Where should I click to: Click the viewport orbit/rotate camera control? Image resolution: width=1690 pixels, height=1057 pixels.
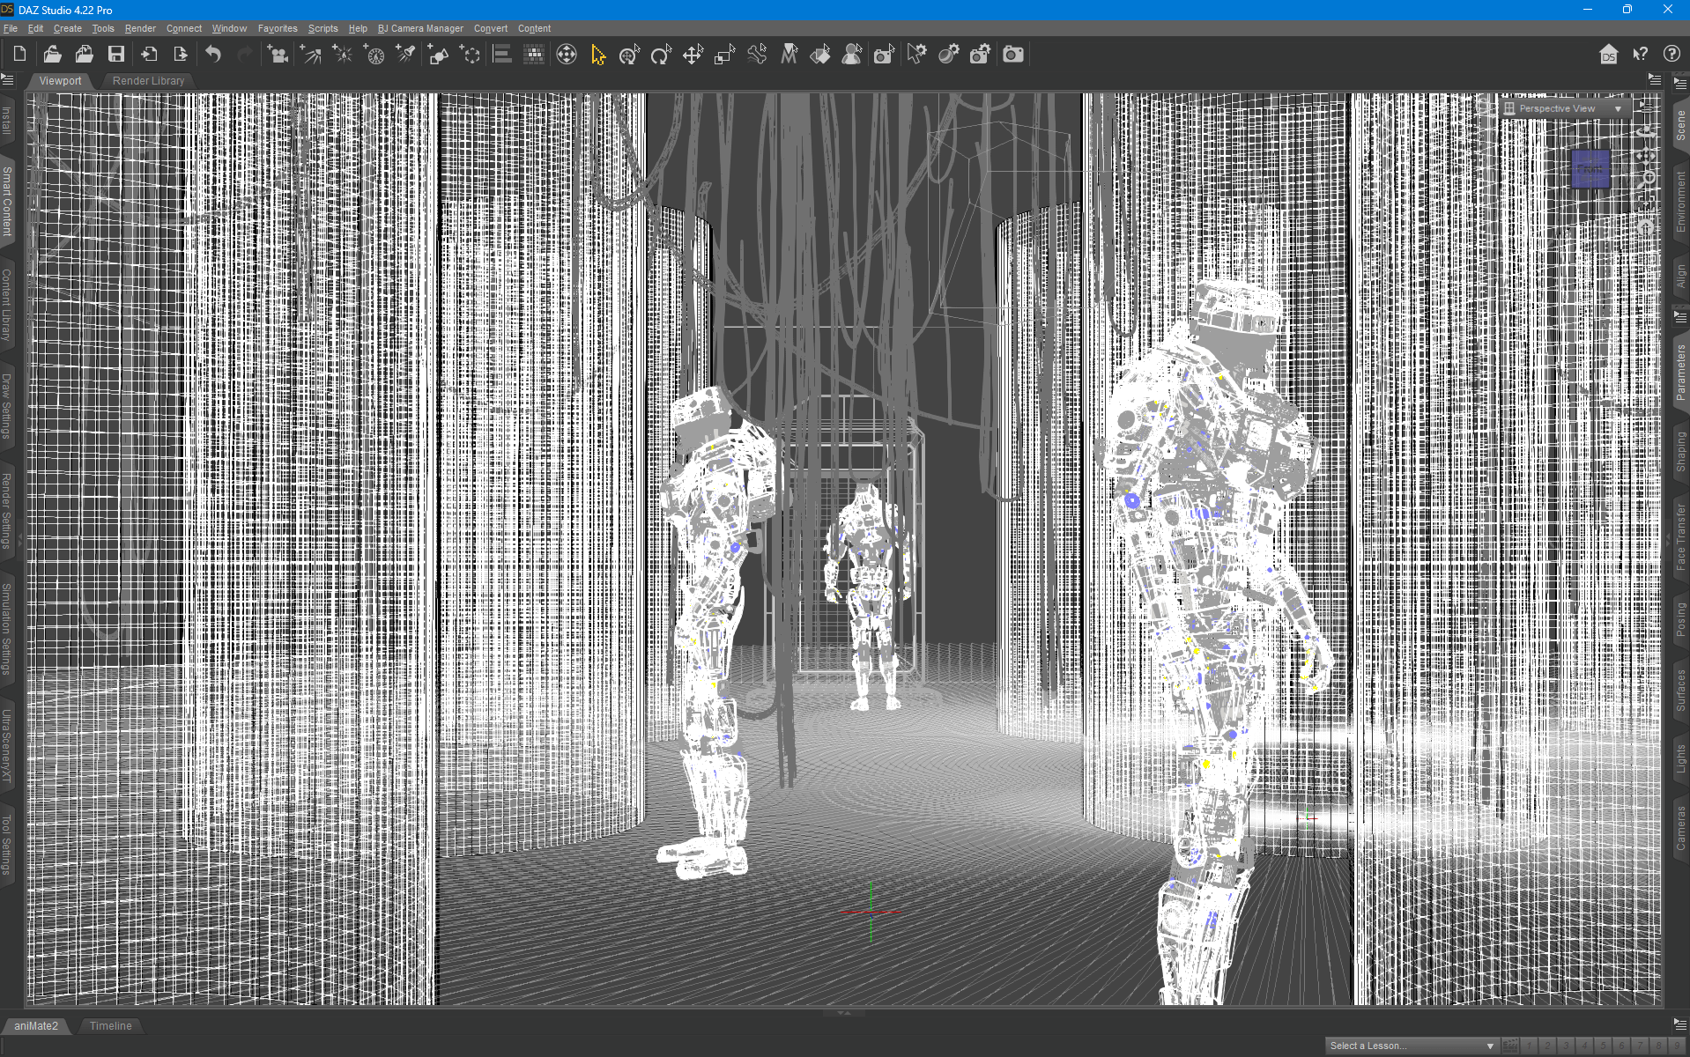pos(1645,130)
